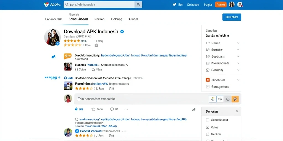
Task: Click the like icon after '07 Pam' in bottom post
Action: 110,135
